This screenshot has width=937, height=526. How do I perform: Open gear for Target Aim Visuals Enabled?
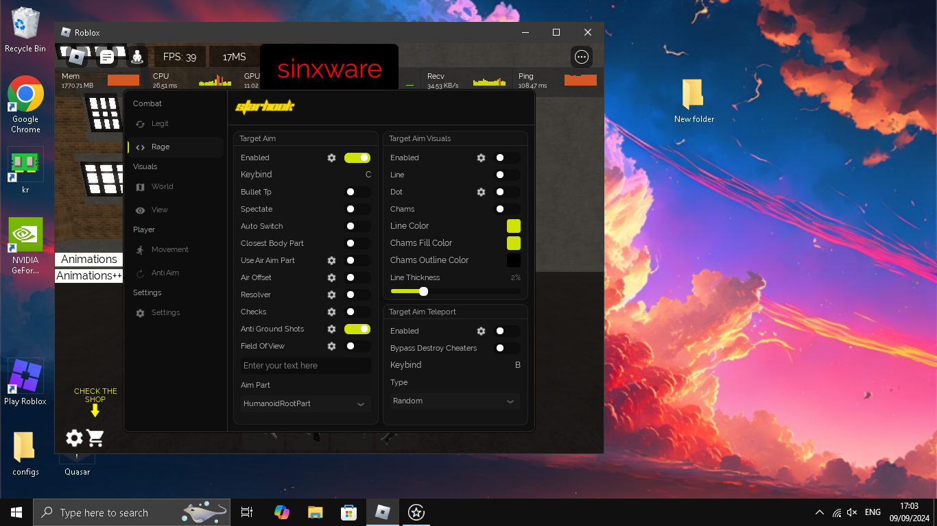tap(481, 158)
